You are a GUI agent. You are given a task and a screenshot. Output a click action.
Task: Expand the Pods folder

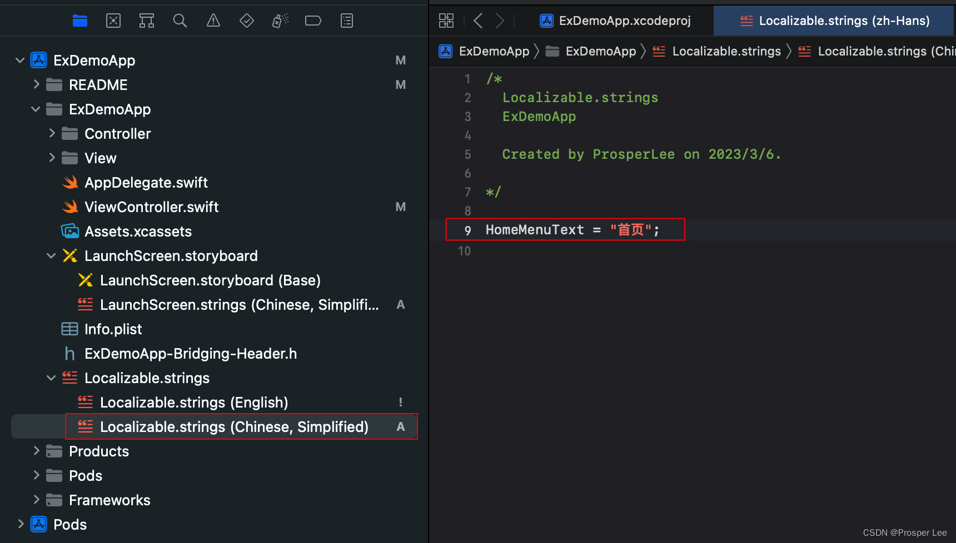point(36,475)
